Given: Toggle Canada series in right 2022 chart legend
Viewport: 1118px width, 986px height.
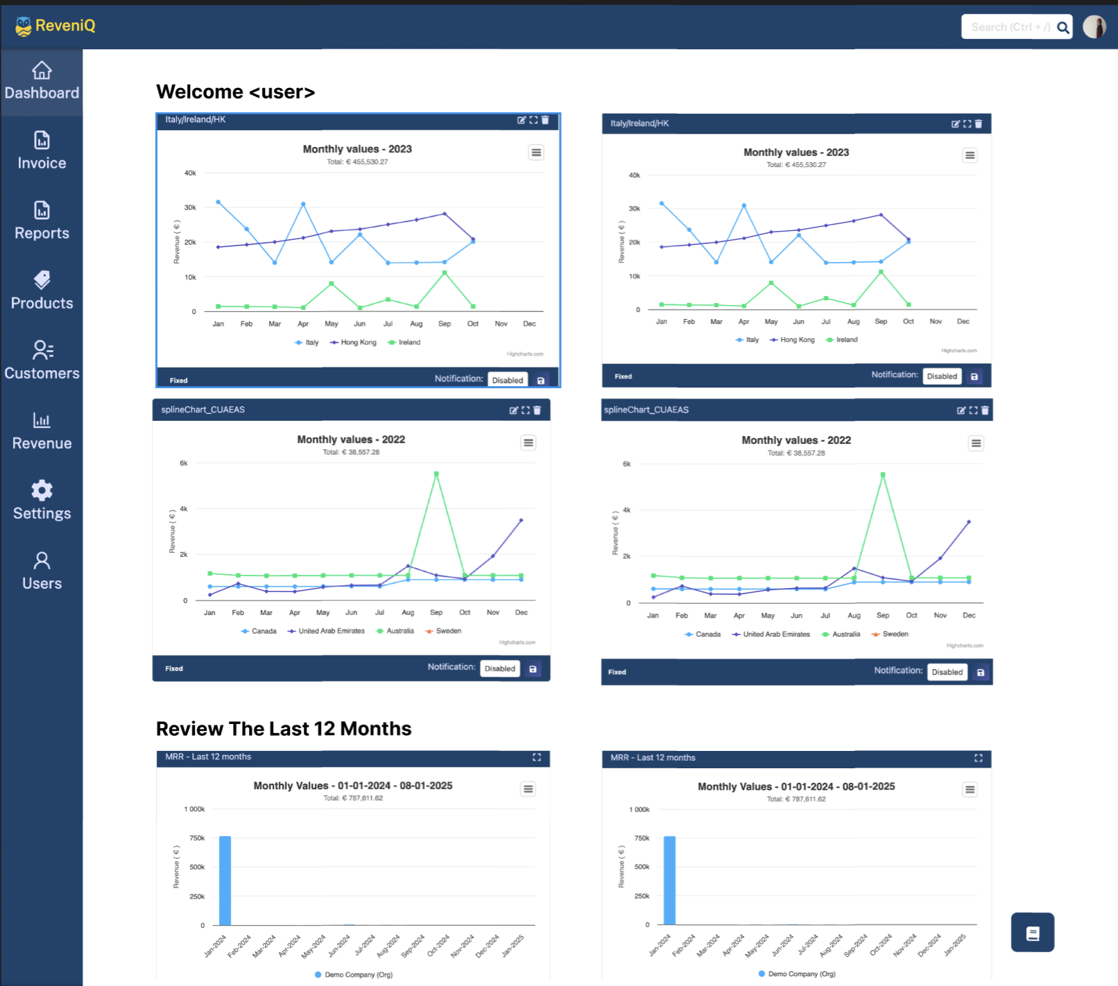Looking at the screenshot, I should click(x=703, y=634).
